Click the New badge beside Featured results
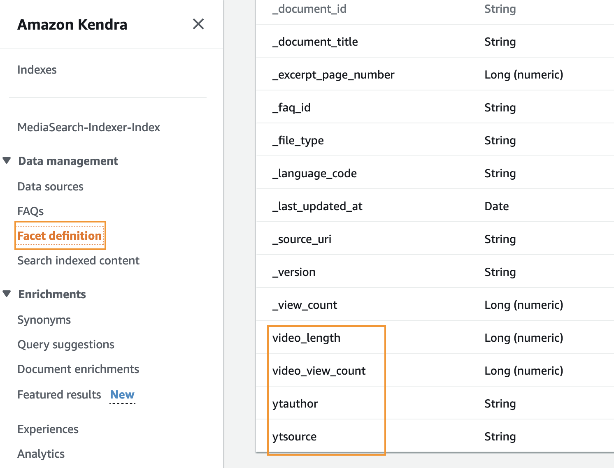 122,395
